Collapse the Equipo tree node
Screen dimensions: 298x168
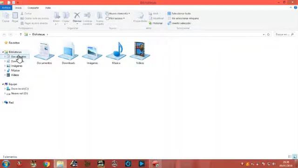click(3, 84)
